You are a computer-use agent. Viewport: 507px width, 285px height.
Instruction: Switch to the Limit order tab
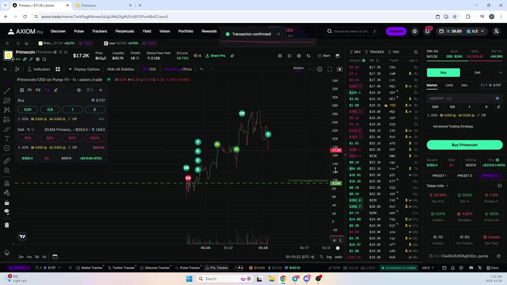(449, 85)
